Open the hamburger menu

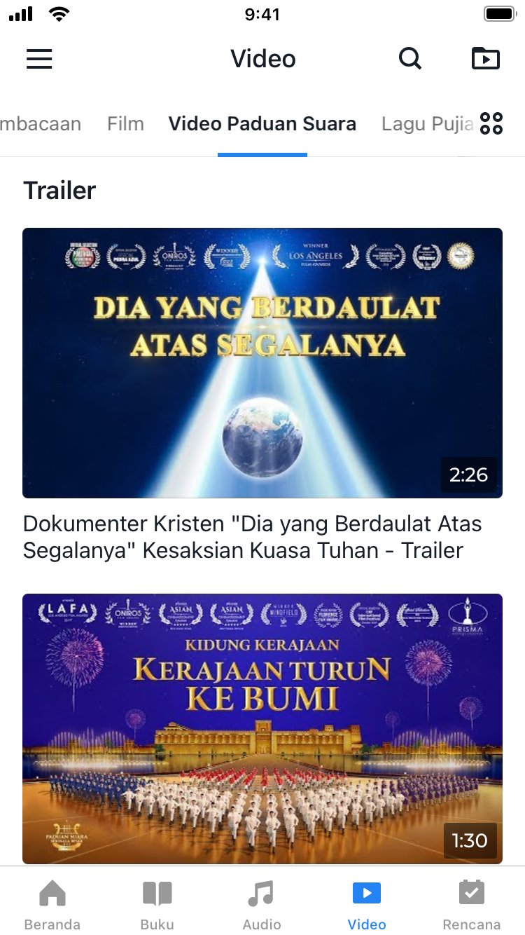(39, 59)
